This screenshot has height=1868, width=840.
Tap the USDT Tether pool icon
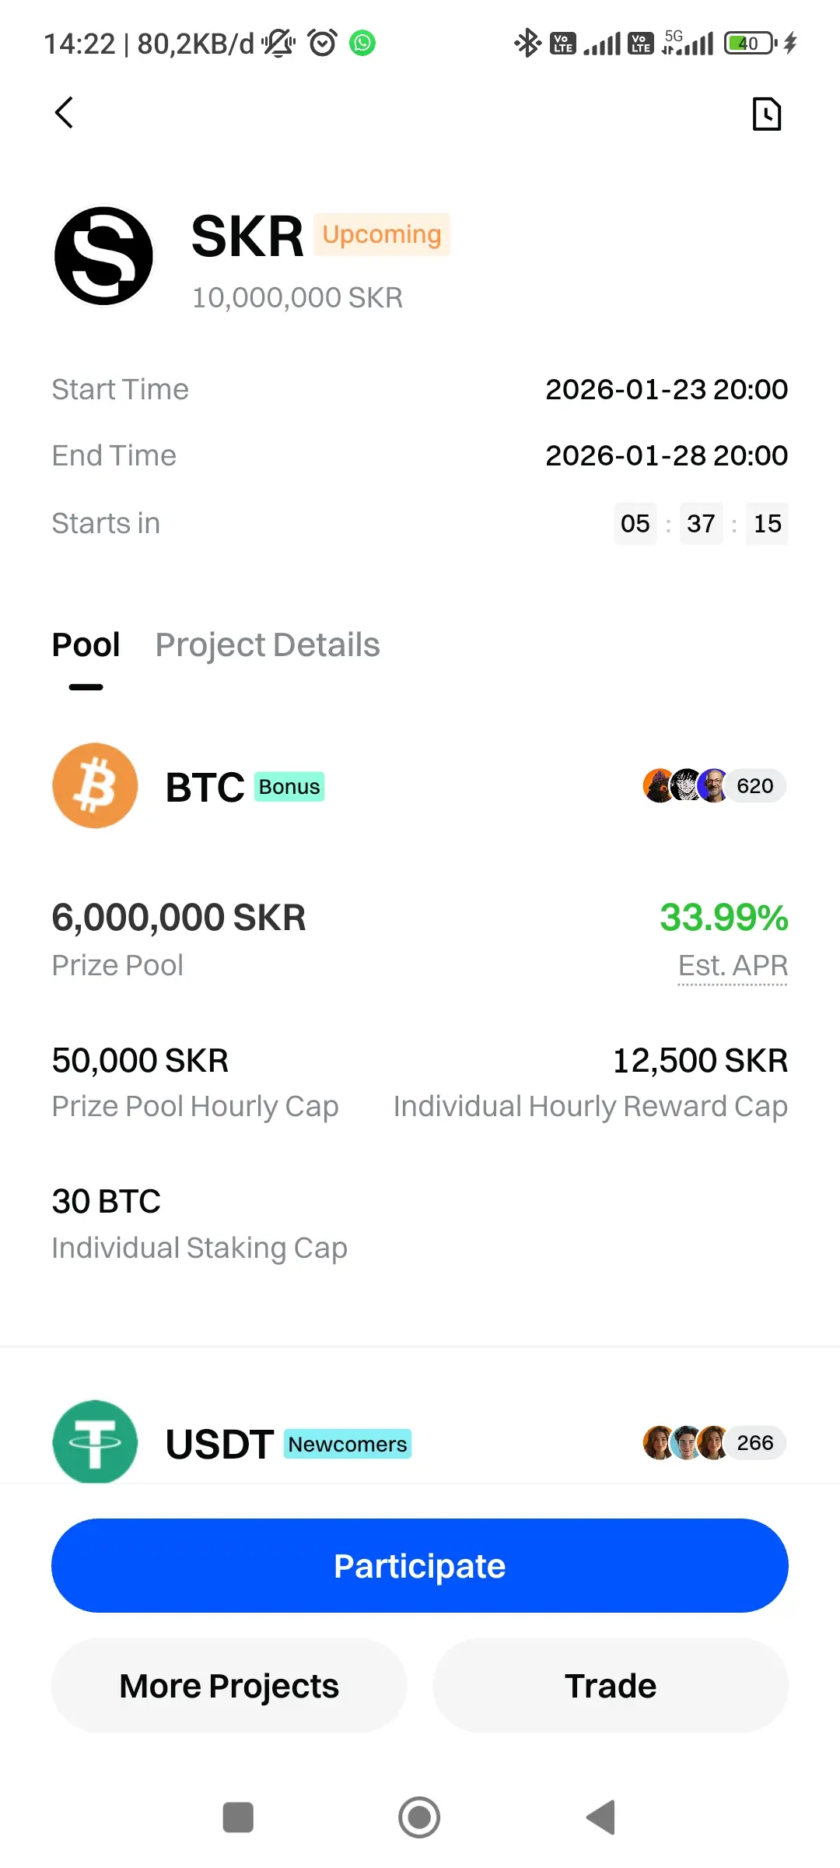click(95, 1441)
